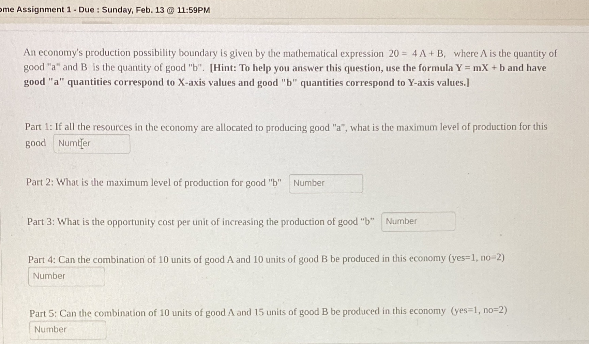Click the Part 2 question text
589x344 pixels.
[x=153, y=183]
